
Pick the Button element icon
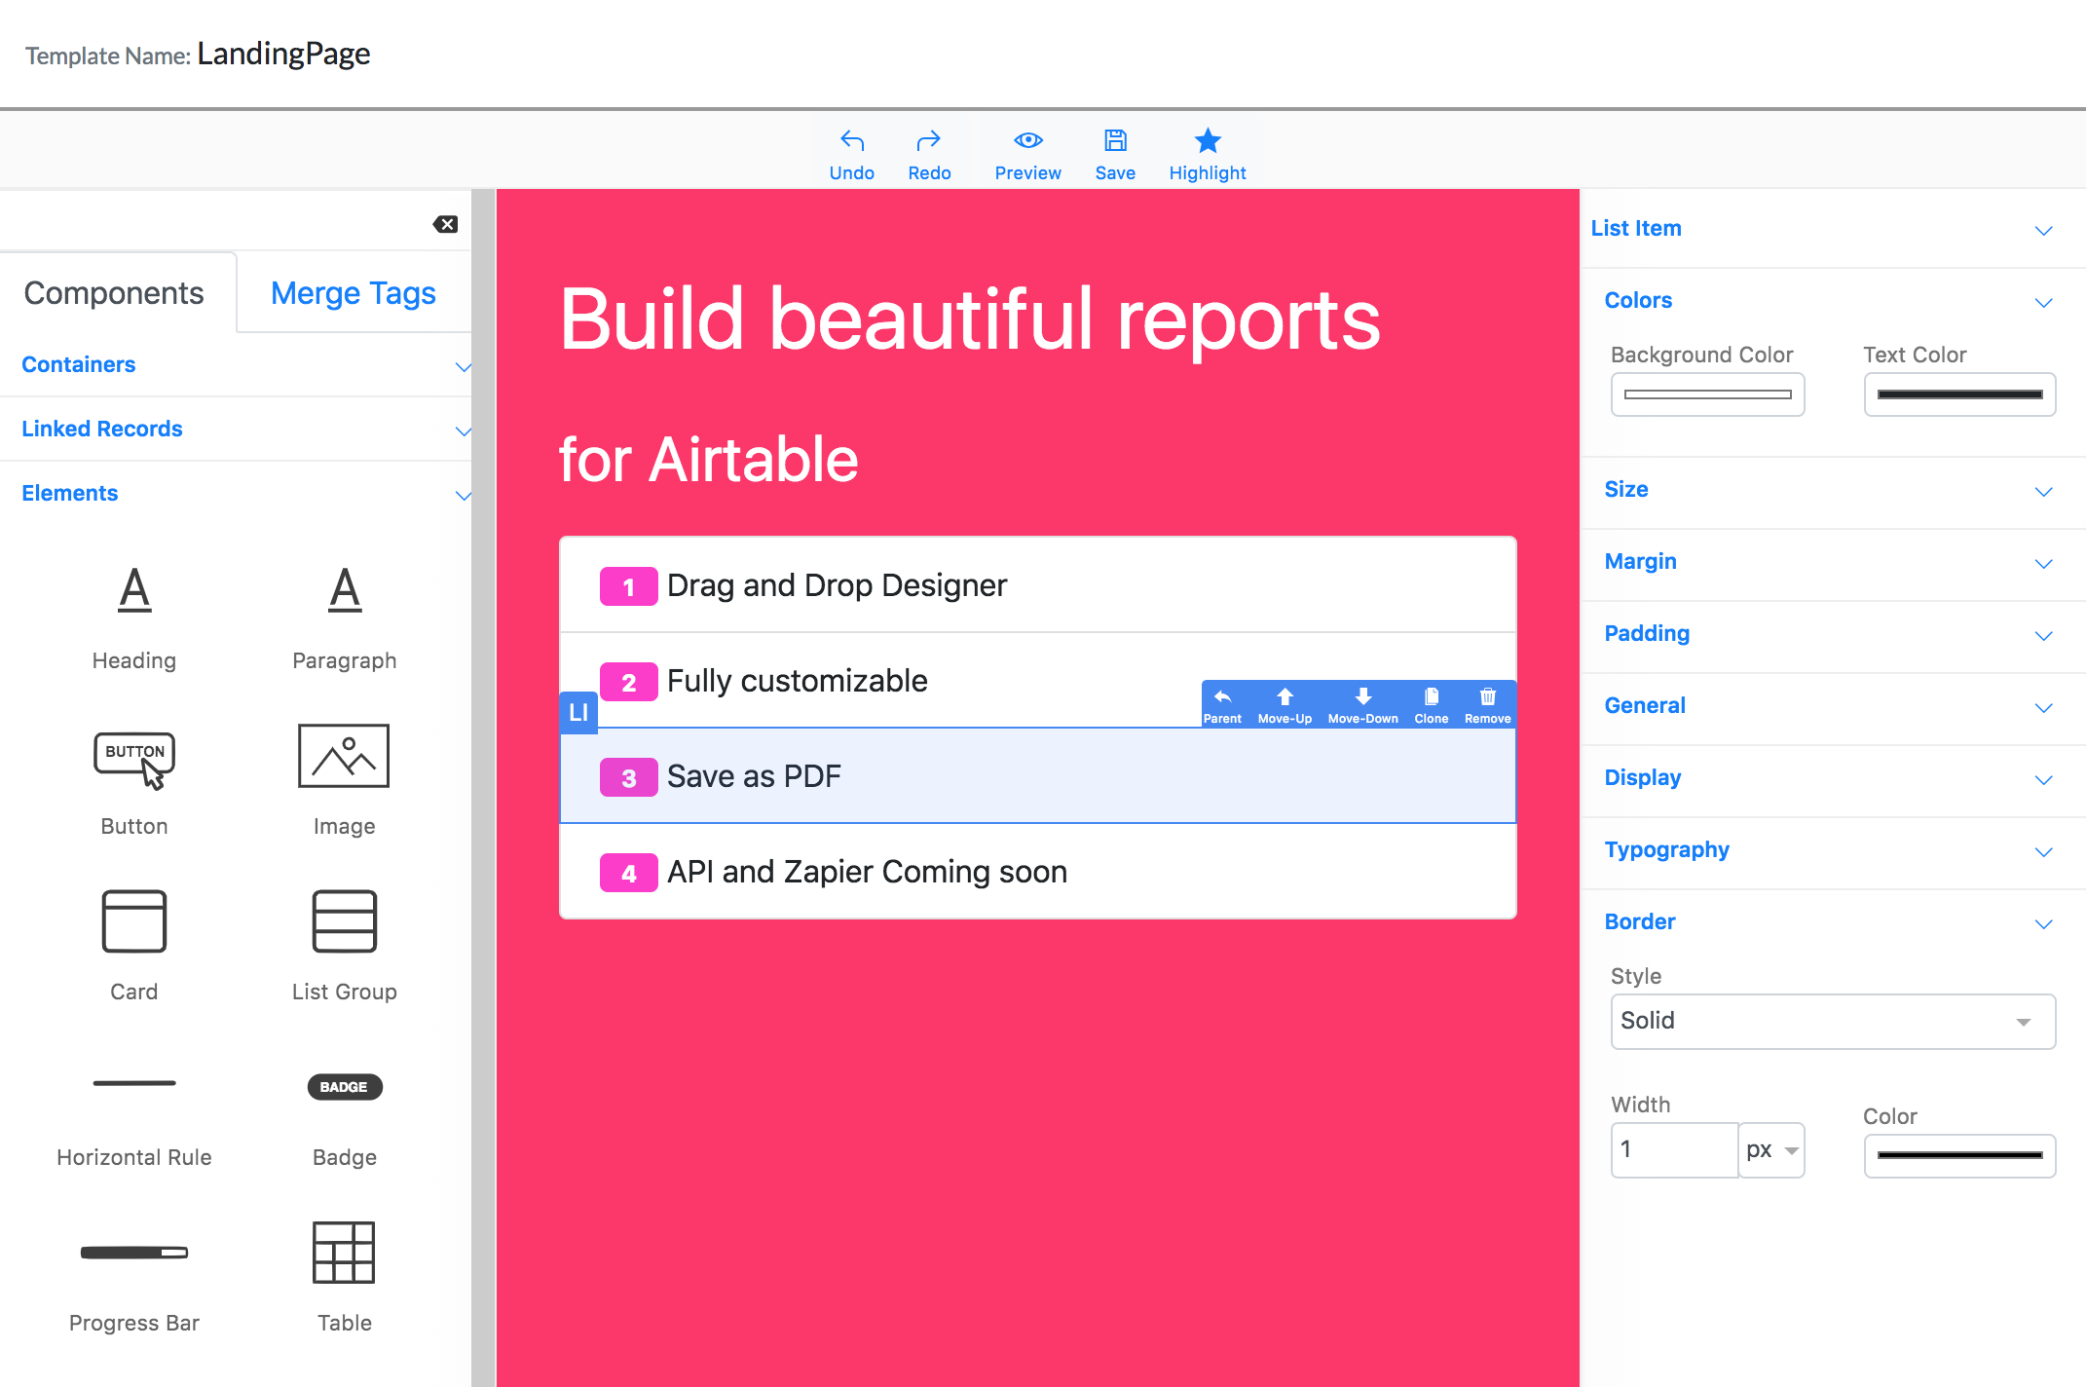pyautogui.click(x=134, y=760)
